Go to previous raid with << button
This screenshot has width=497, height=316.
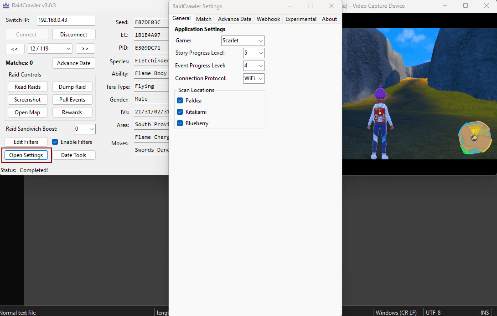point(15,49)
